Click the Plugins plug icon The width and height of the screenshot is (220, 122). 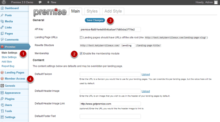pyautogui.click(x=2, y=99)
